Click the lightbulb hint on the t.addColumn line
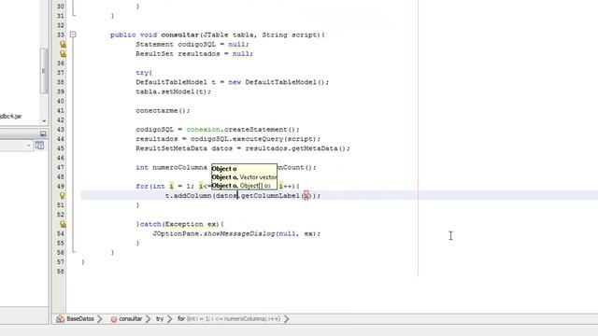 point(63,196)
